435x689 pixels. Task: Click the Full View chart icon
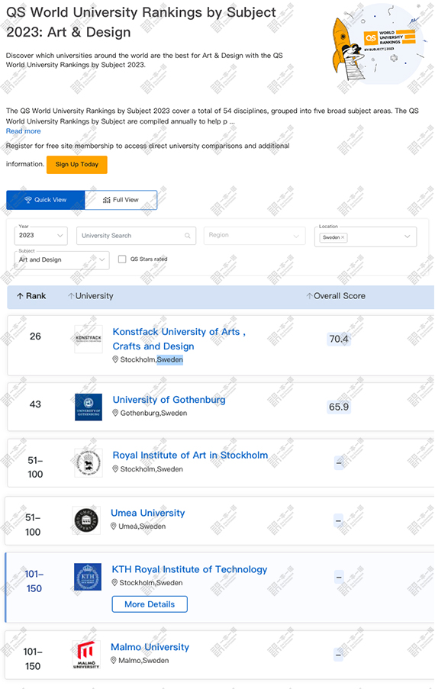point(107,200)
